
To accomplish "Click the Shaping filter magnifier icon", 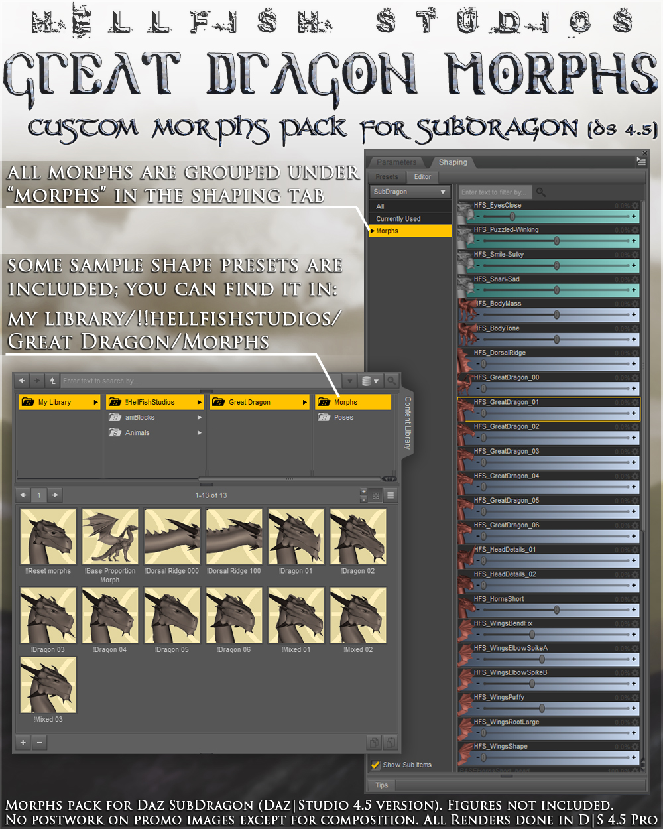I will point(541,192).
